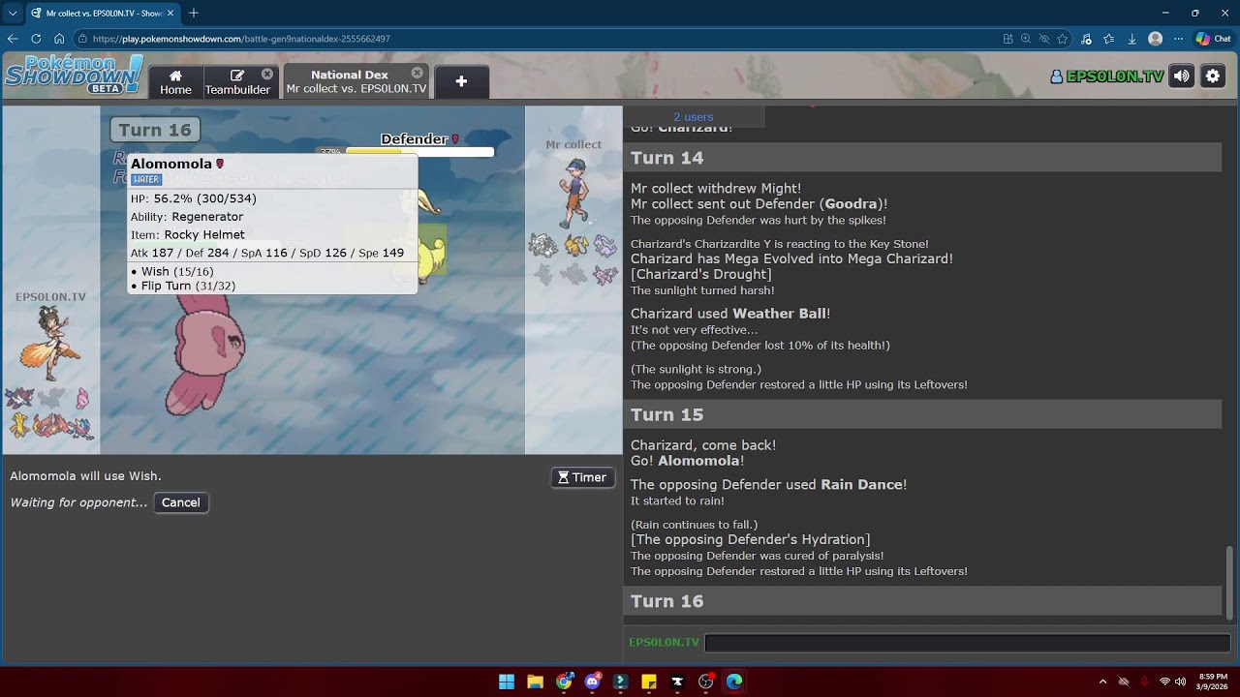The image size is (1240, 697).
Task: Click the opposing Defender HP bar
Action: 419,152
